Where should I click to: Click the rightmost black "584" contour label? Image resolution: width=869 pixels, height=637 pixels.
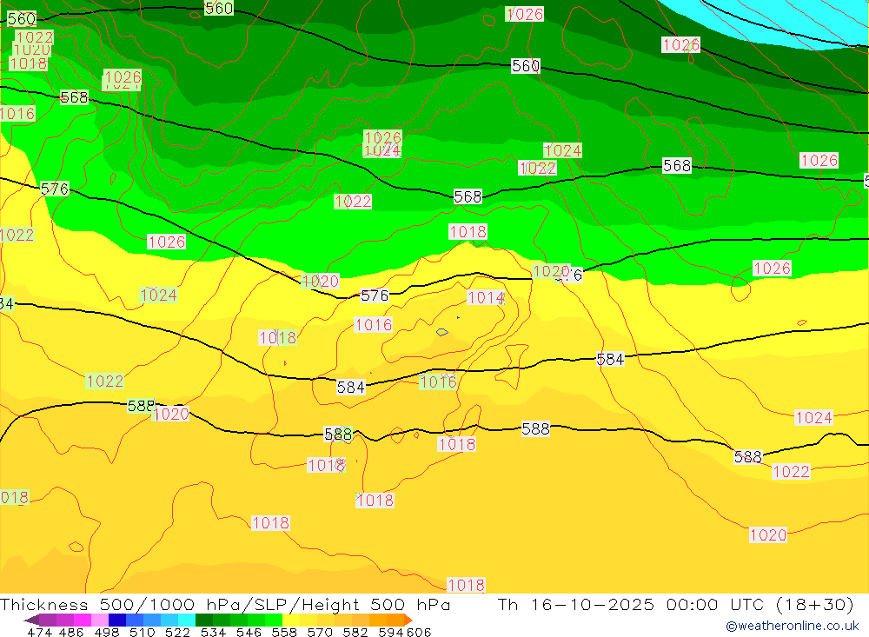click(610, 359)
